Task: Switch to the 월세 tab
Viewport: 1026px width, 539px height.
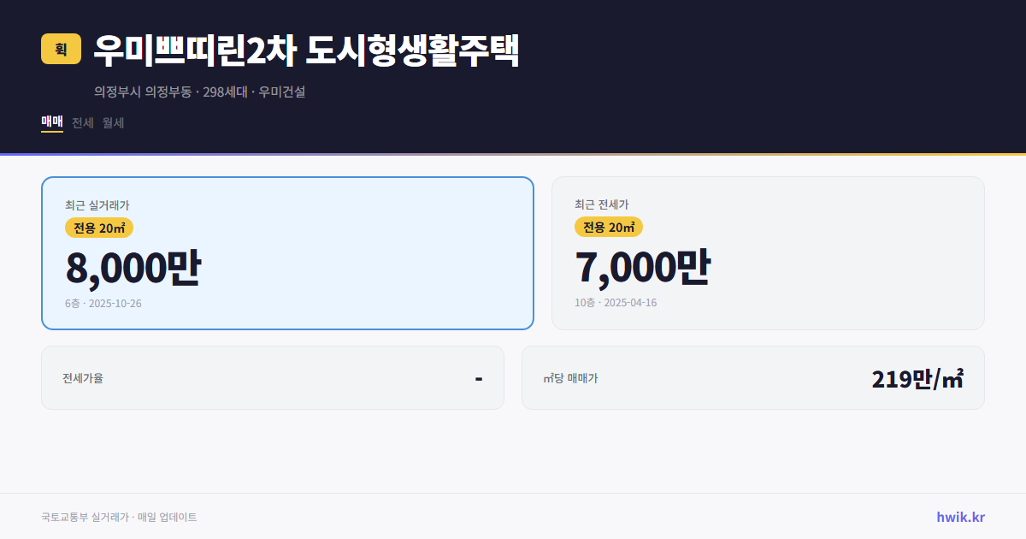Action: point(115,122)
